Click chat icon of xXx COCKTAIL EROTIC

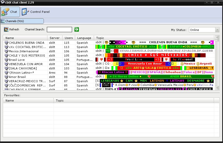pos(6,47)
